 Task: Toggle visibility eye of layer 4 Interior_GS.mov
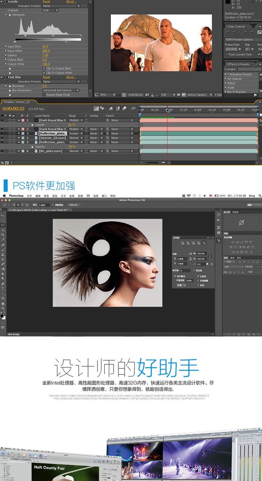2,138
